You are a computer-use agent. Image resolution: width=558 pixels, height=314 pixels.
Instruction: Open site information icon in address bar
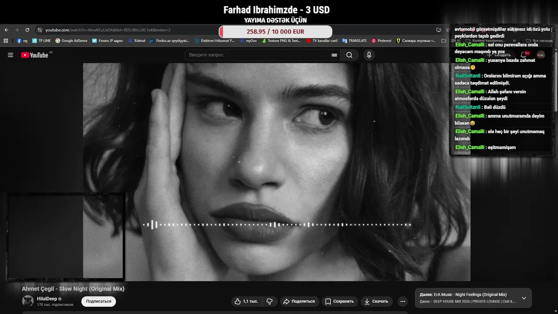40,30
